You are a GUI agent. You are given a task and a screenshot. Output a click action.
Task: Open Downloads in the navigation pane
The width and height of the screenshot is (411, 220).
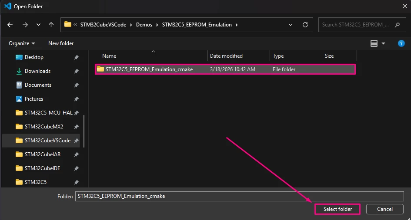(37, 71)
